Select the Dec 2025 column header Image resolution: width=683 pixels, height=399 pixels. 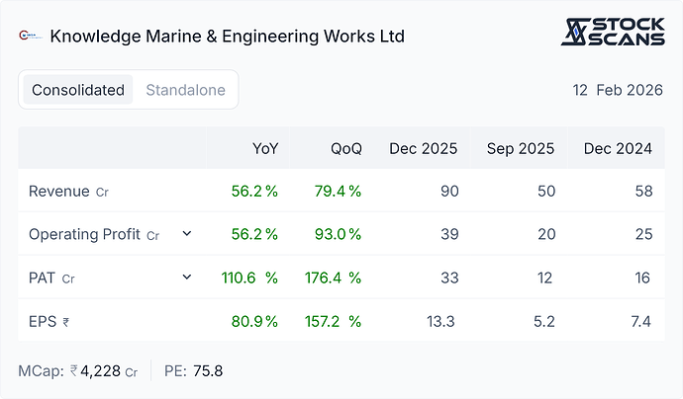423,149
